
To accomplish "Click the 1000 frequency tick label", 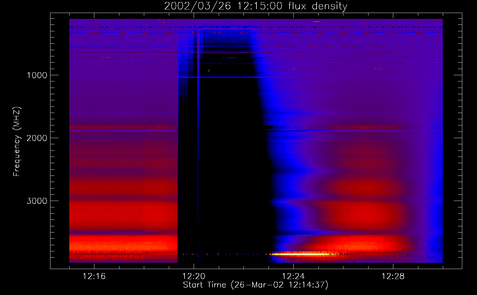I will coord(37,75).
